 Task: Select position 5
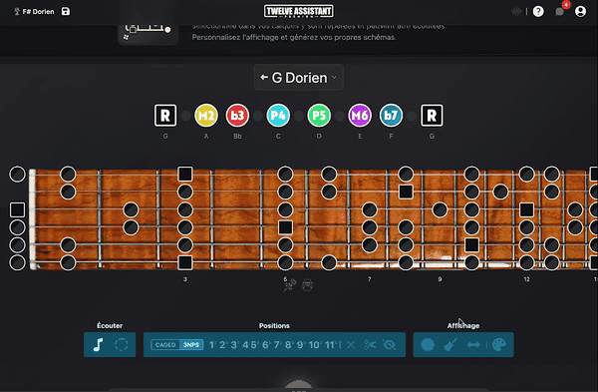coord(254,345)
